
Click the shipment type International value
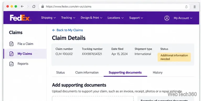[x=143, y=54]
